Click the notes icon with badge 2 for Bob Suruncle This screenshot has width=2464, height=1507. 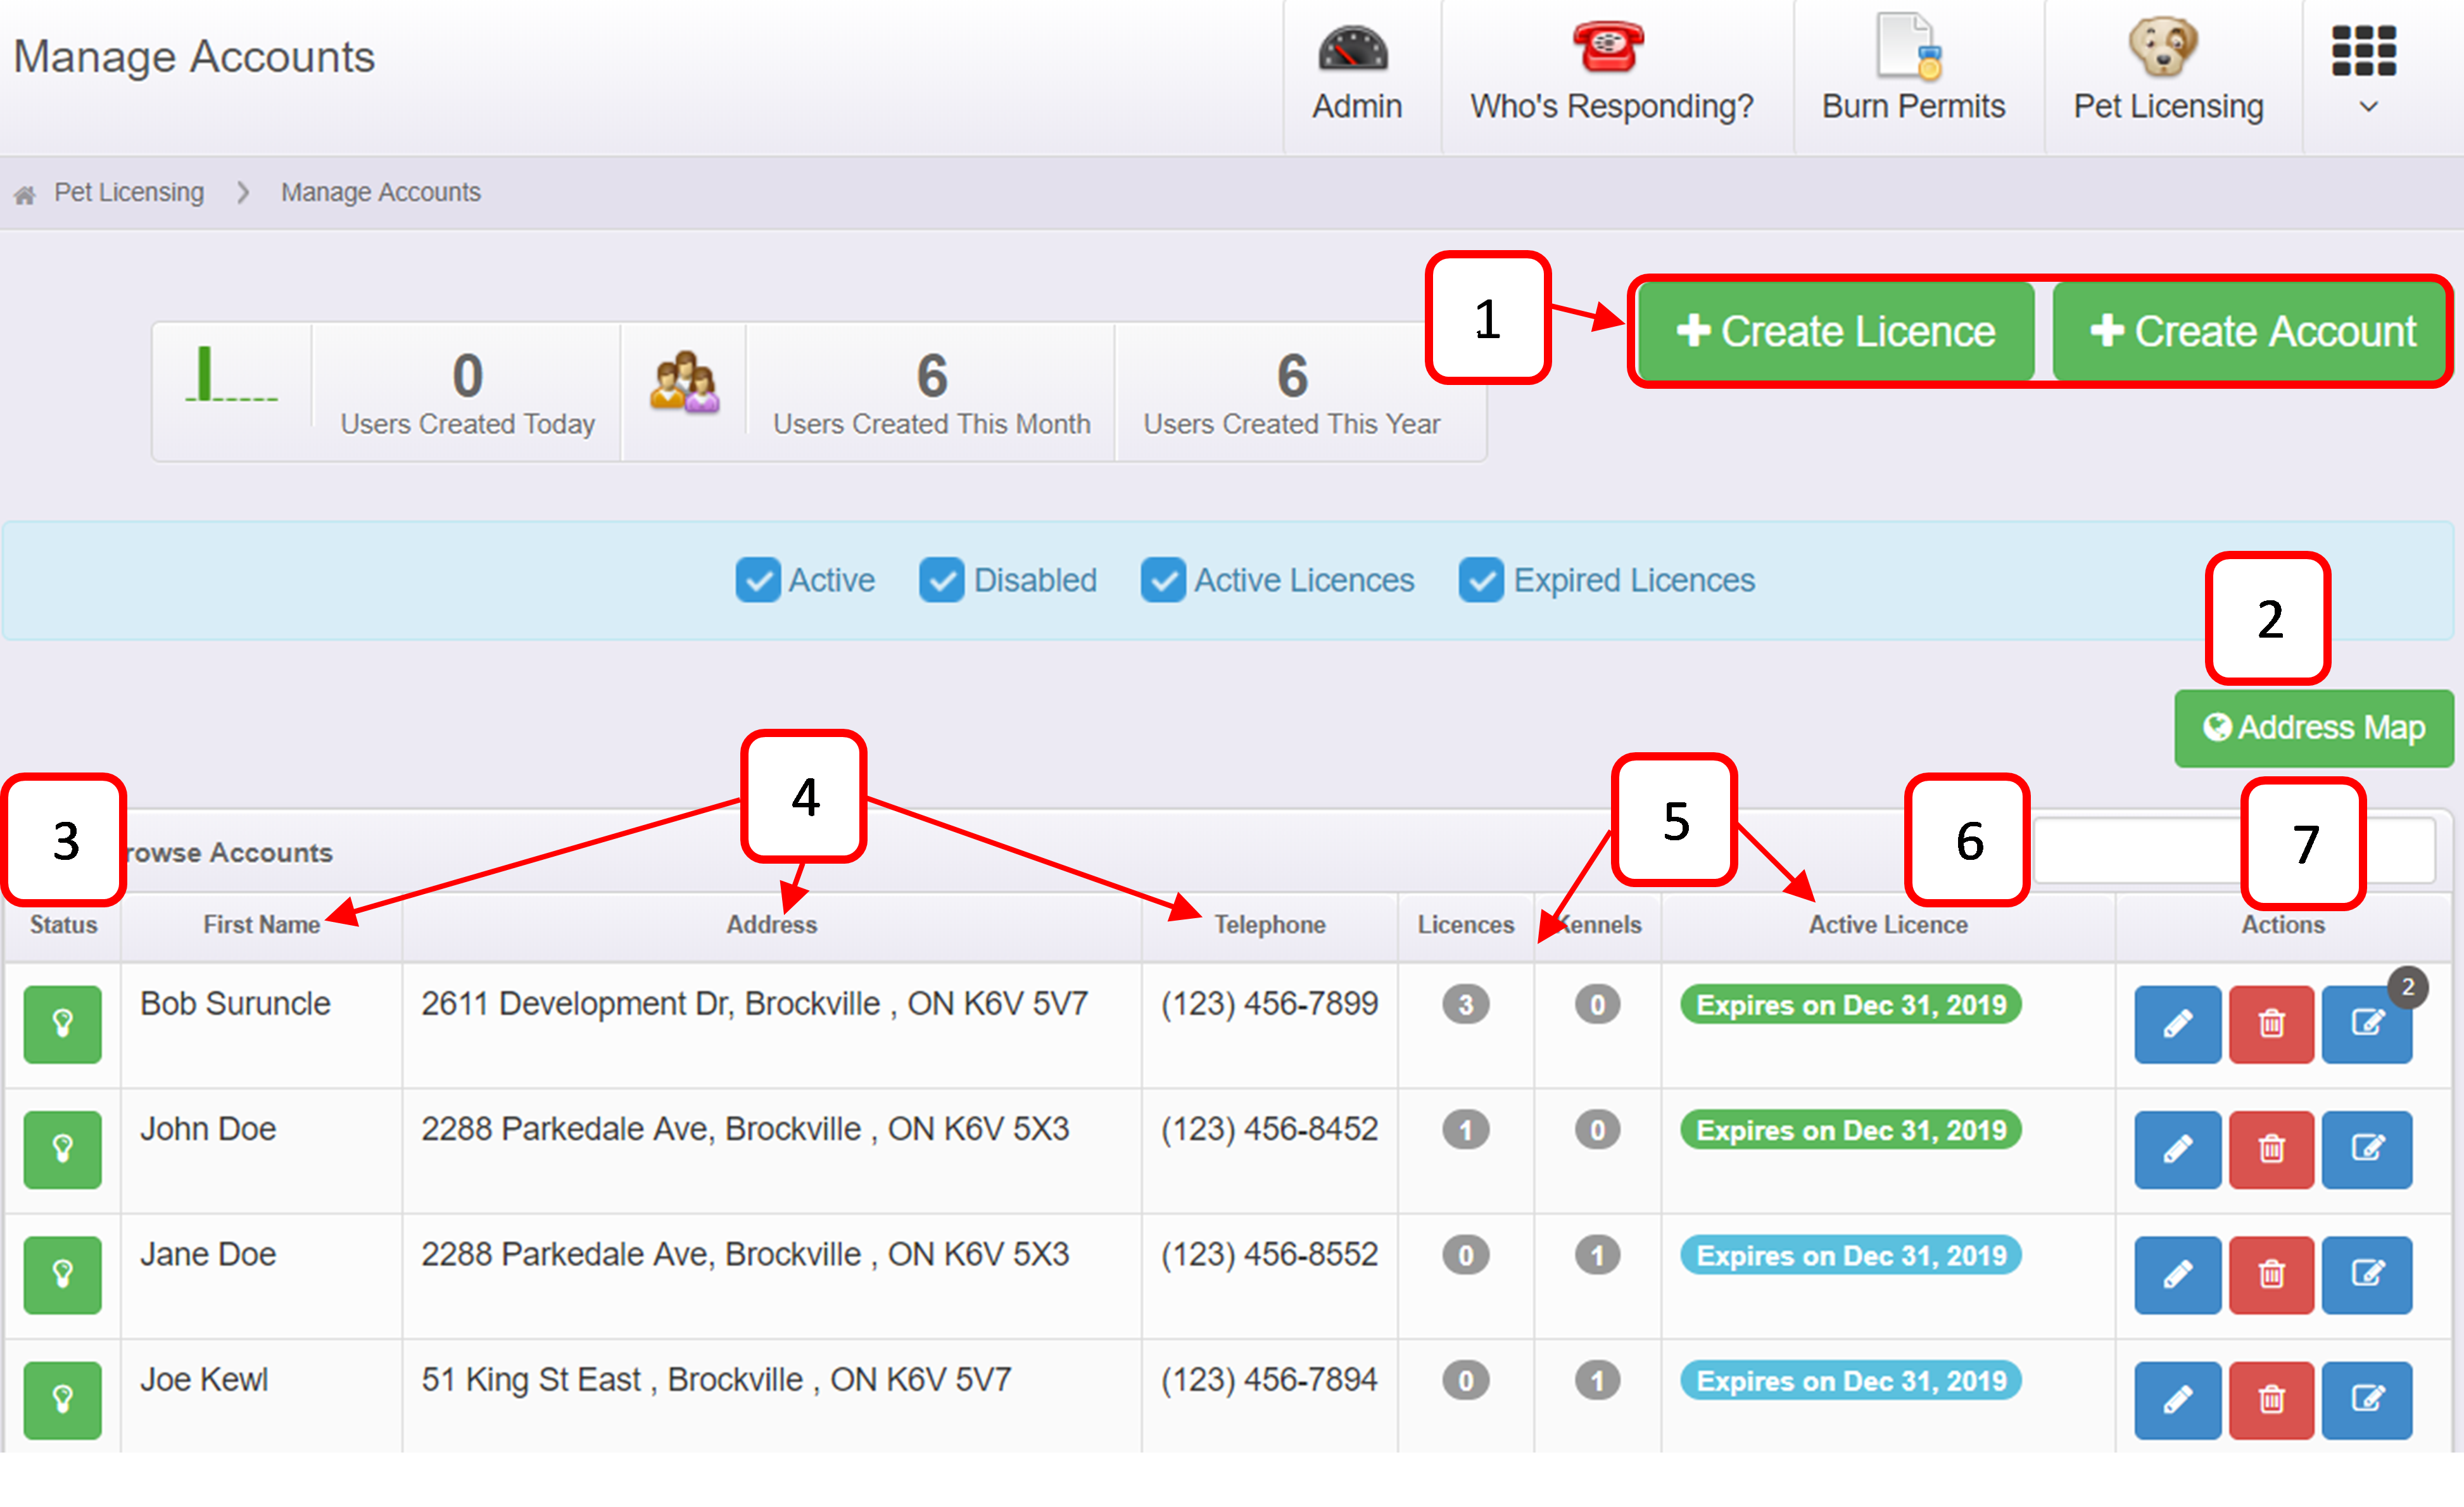click(x=2366, y=1024)
